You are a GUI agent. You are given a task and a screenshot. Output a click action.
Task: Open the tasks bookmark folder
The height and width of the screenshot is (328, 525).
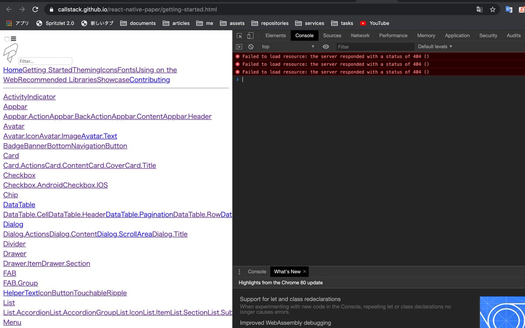click(342, 23)
